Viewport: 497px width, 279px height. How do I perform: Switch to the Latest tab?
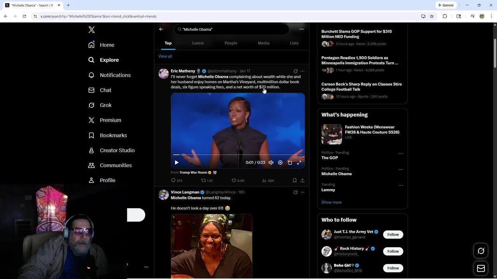pos(198,43)
